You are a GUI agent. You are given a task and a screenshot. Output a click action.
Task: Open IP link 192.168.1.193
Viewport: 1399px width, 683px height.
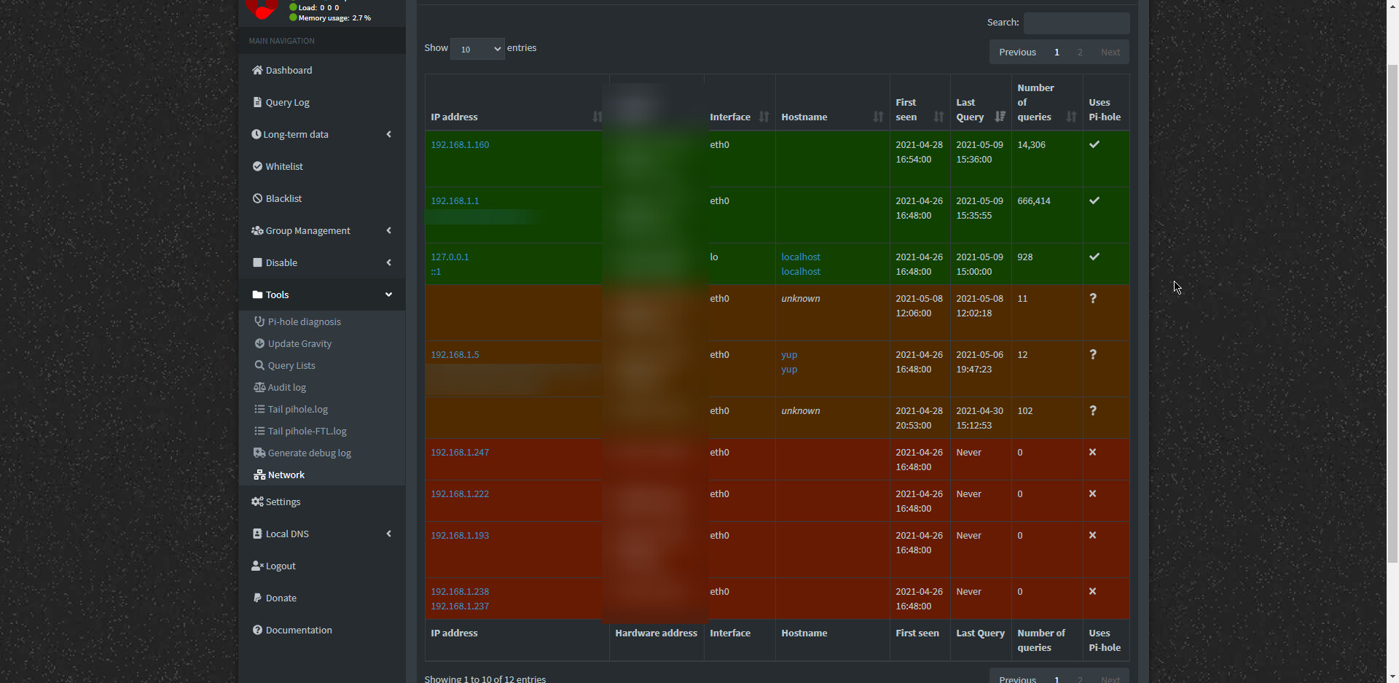tap(460, 535)
